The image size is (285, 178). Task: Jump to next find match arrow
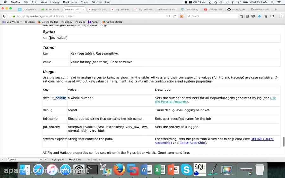coord(46,160)
